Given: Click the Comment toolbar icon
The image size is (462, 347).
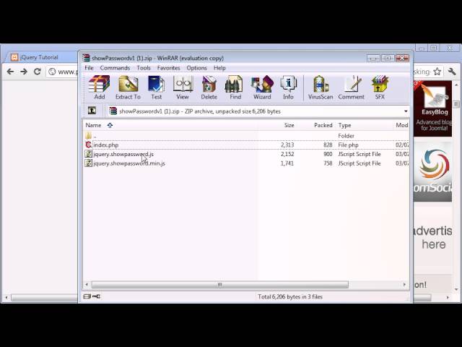Looking at the screenshot, I should click(x=352, y=87).
